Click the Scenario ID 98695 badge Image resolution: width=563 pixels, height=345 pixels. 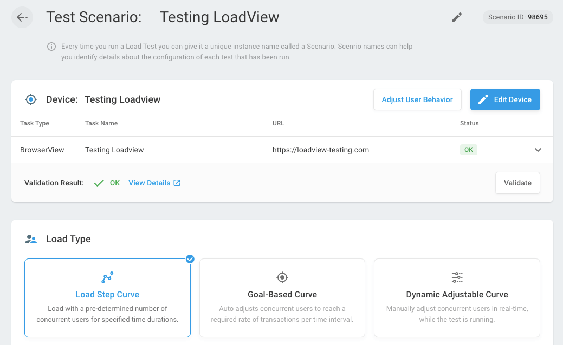518,17
